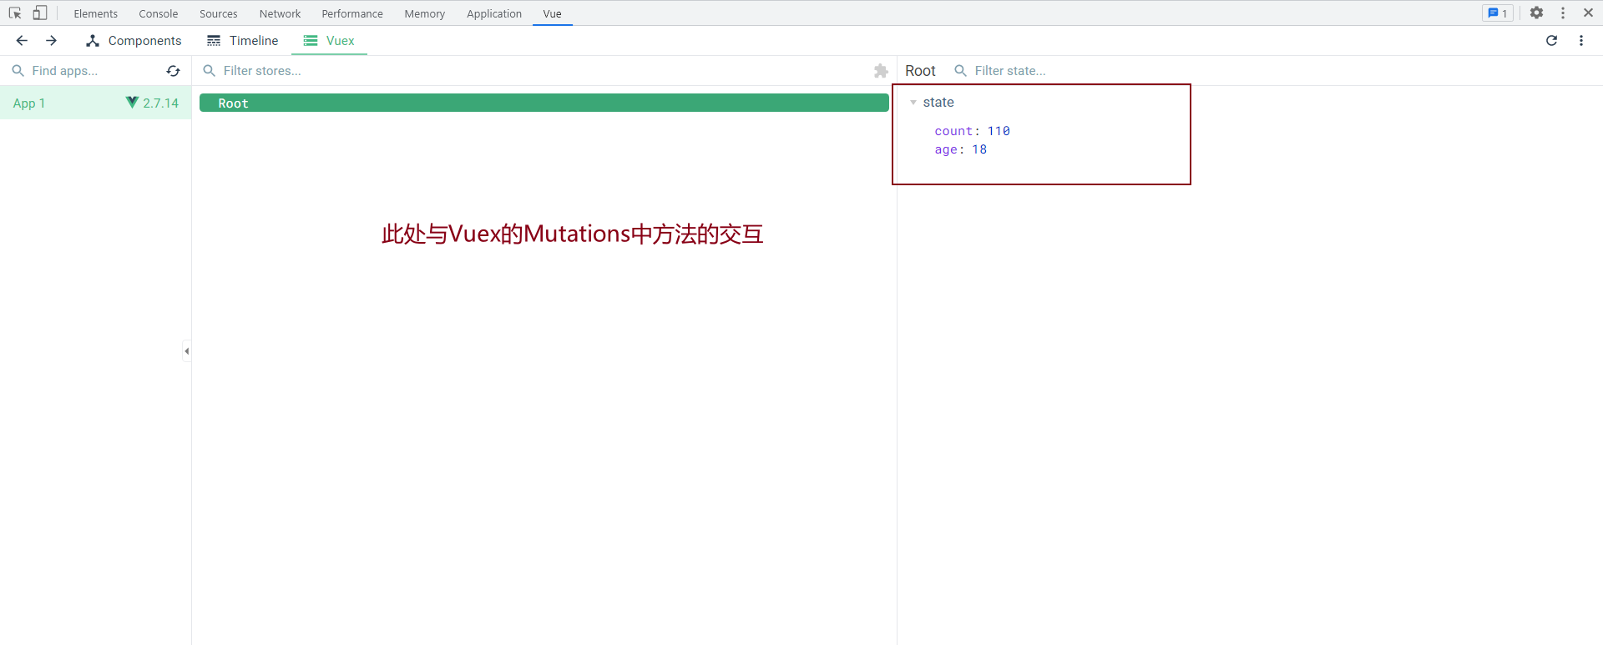Image resolution: width=1603 pixels, height=645 pixels.
Task: Click the back arrow in Vue devtools
Action: click(22, 41)
